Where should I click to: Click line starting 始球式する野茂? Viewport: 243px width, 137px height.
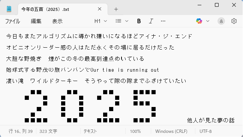coord(82,70)
